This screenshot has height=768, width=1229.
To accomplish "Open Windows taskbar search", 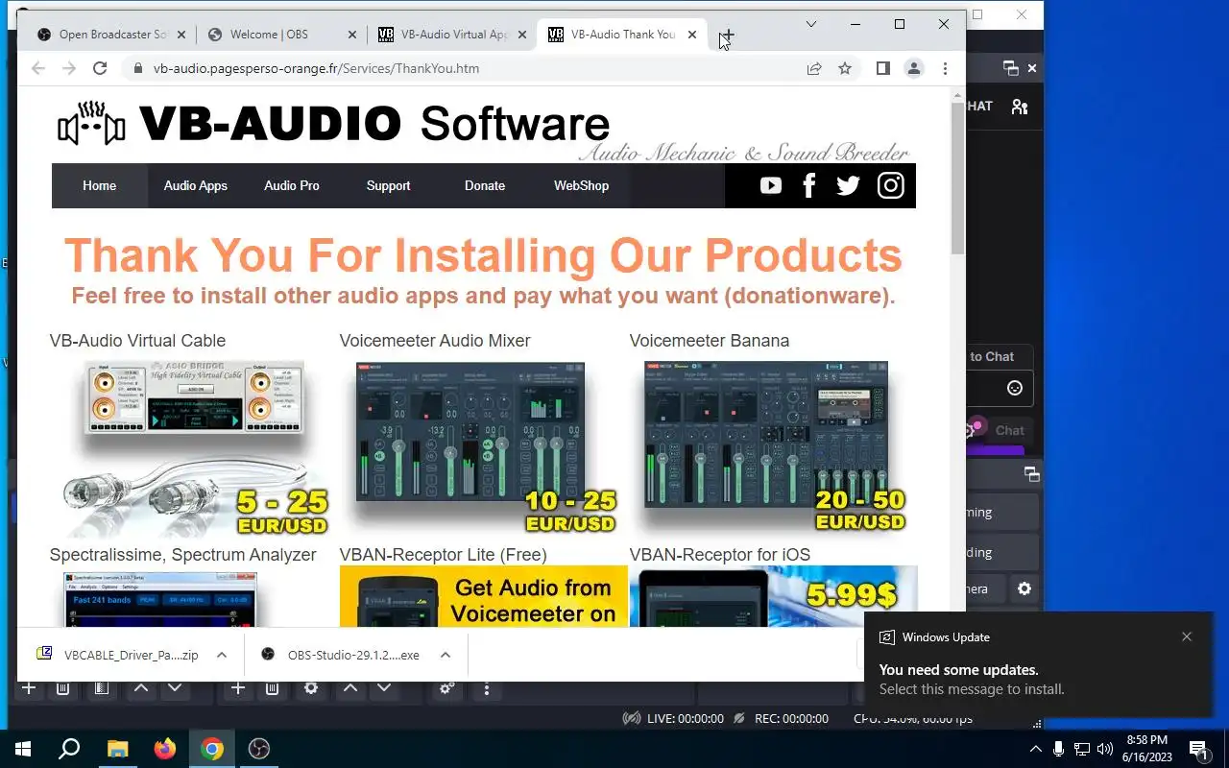I will 69,749.
